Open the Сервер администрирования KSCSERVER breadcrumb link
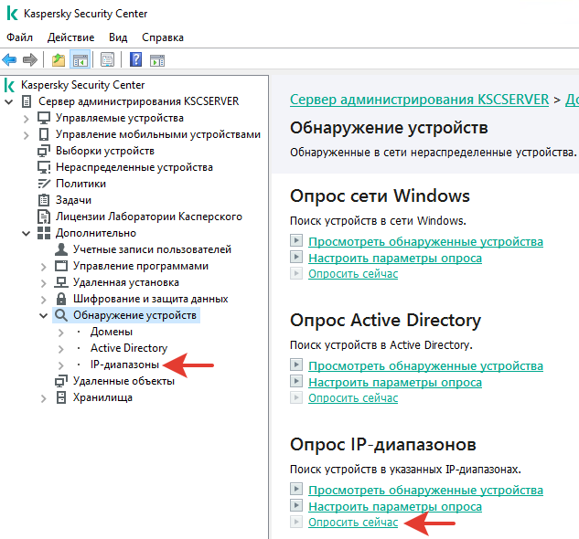 (420, 100)
